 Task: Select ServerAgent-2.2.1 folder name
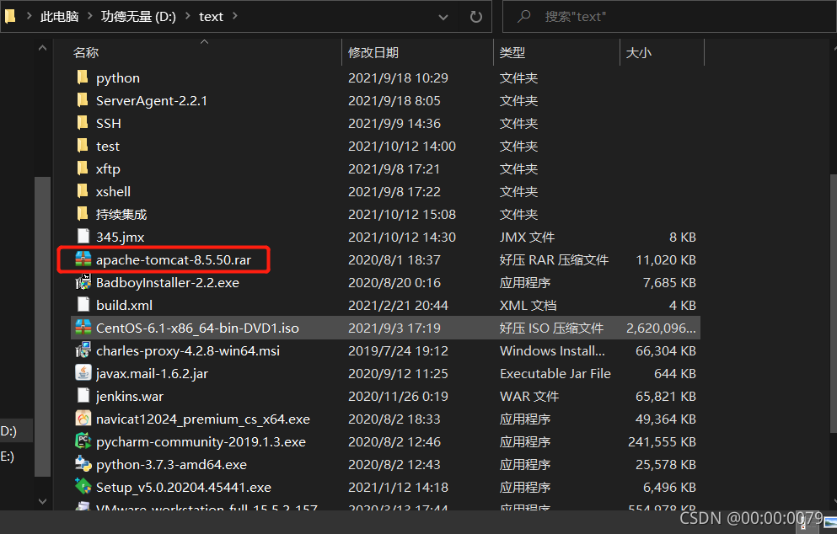point(152,101)
